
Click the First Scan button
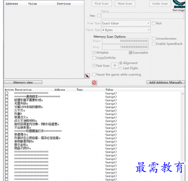tap(102, 4)
